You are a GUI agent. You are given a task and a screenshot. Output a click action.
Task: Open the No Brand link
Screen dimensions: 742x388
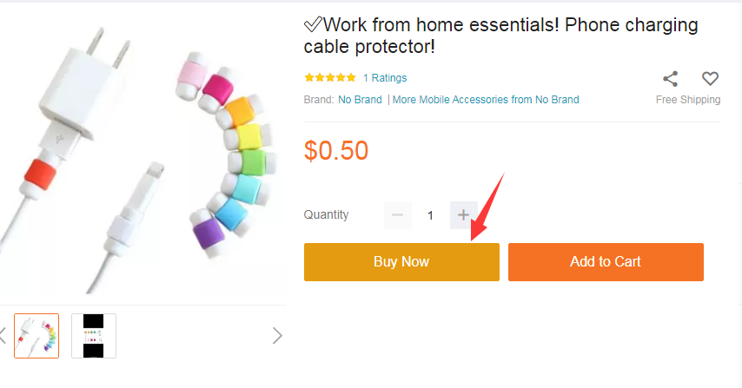tap(360, 100)
